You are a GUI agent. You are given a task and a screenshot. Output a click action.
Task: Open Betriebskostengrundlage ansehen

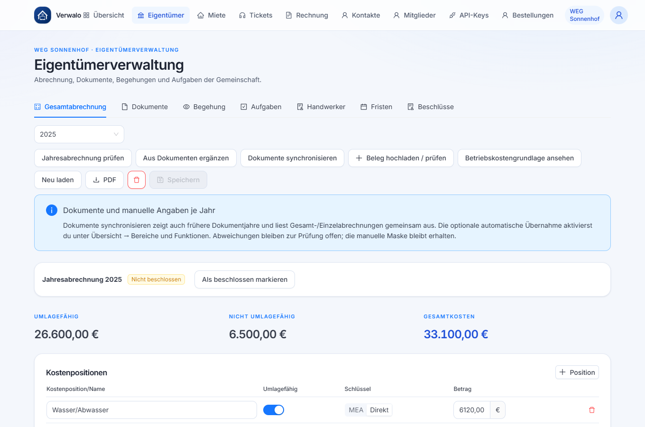519,158
